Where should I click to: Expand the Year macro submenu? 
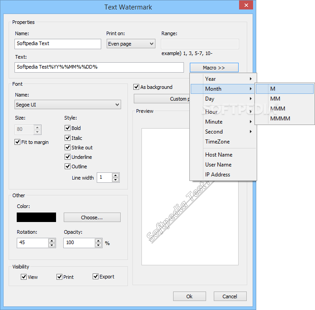(223, 79)
